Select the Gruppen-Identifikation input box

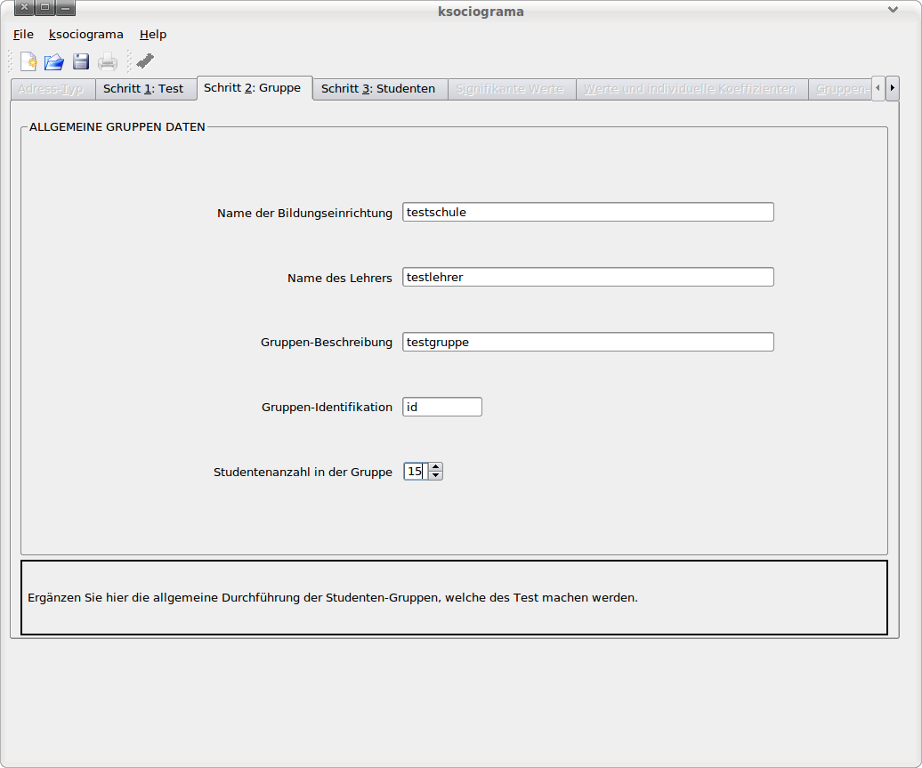(442, 408)
